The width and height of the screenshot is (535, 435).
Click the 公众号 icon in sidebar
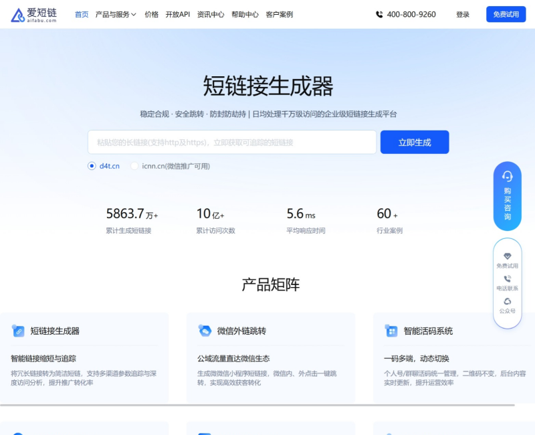508,302
